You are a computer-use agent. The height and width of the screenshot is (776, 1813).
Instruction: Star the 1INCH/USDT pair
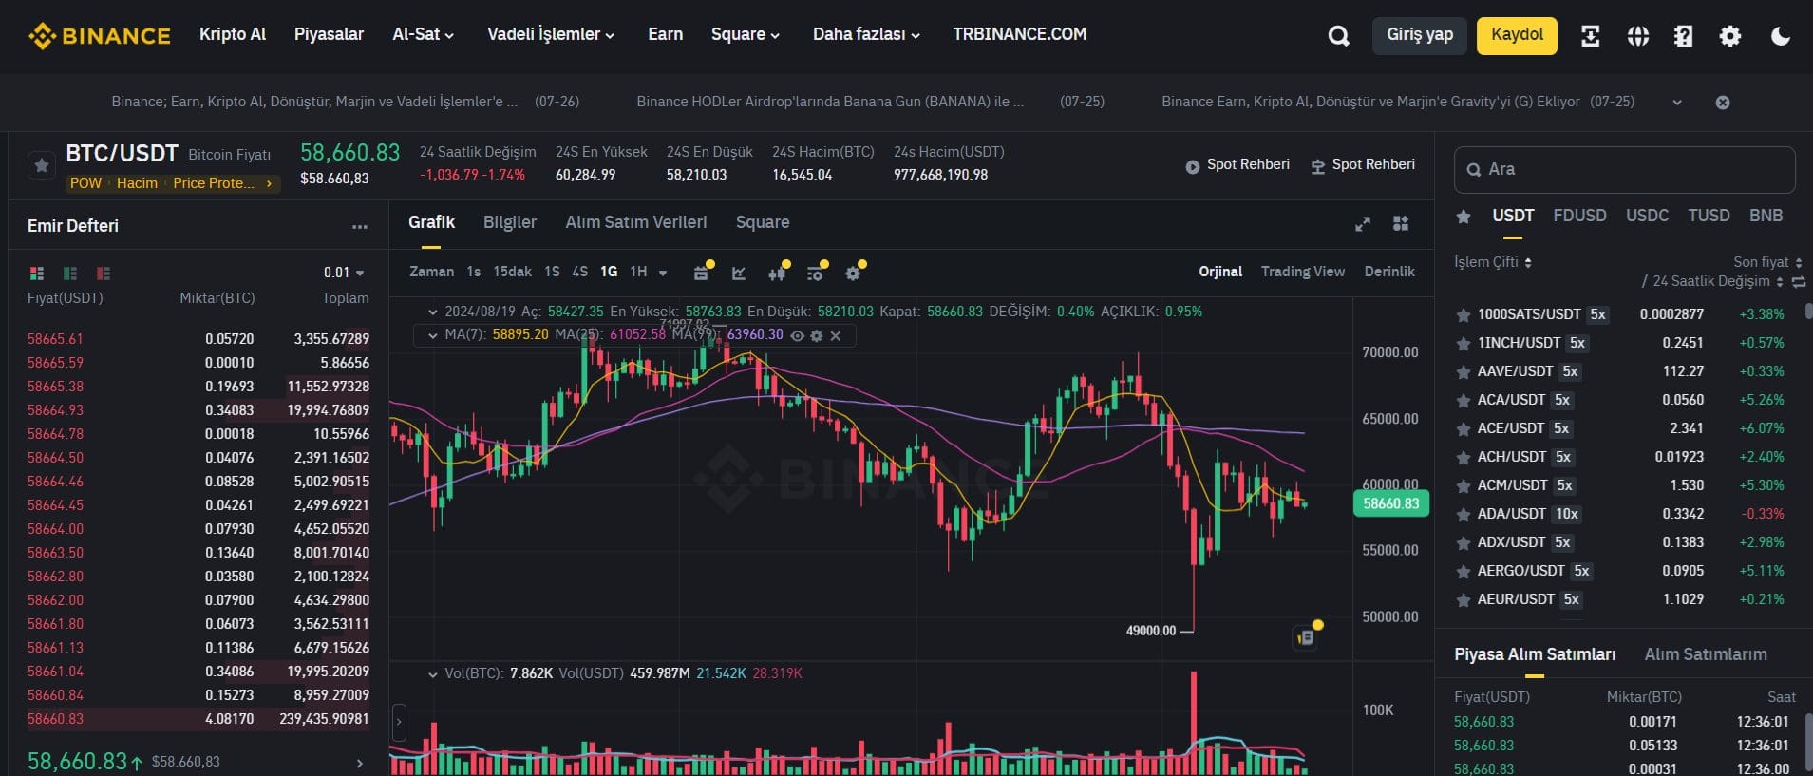pyautogui.click(x=1464, y=343)
